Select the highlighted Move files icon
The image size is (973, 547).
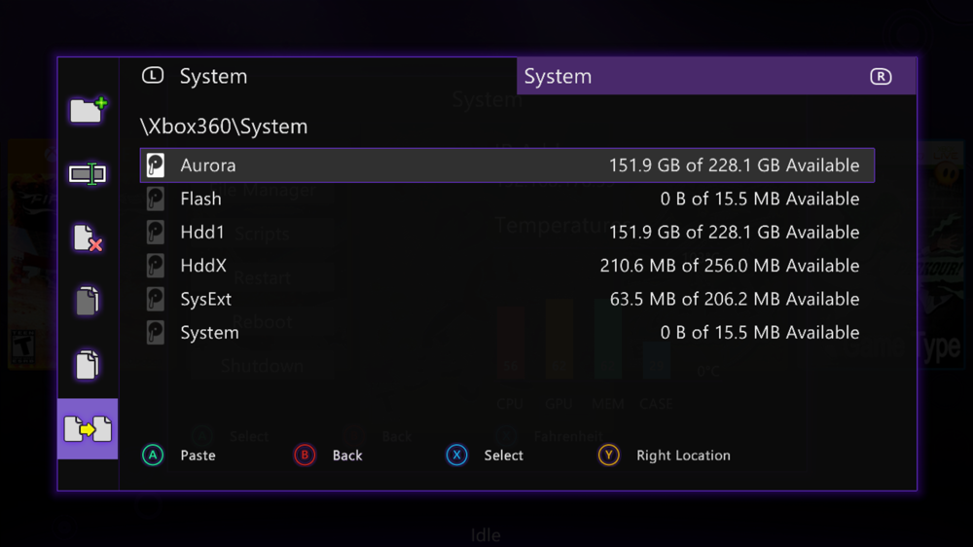pyautogui.click(x=88, y=429)
